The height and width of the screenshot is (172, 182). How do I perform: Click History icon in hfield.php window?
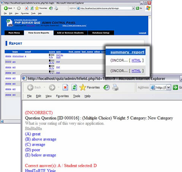pos(106,87)
